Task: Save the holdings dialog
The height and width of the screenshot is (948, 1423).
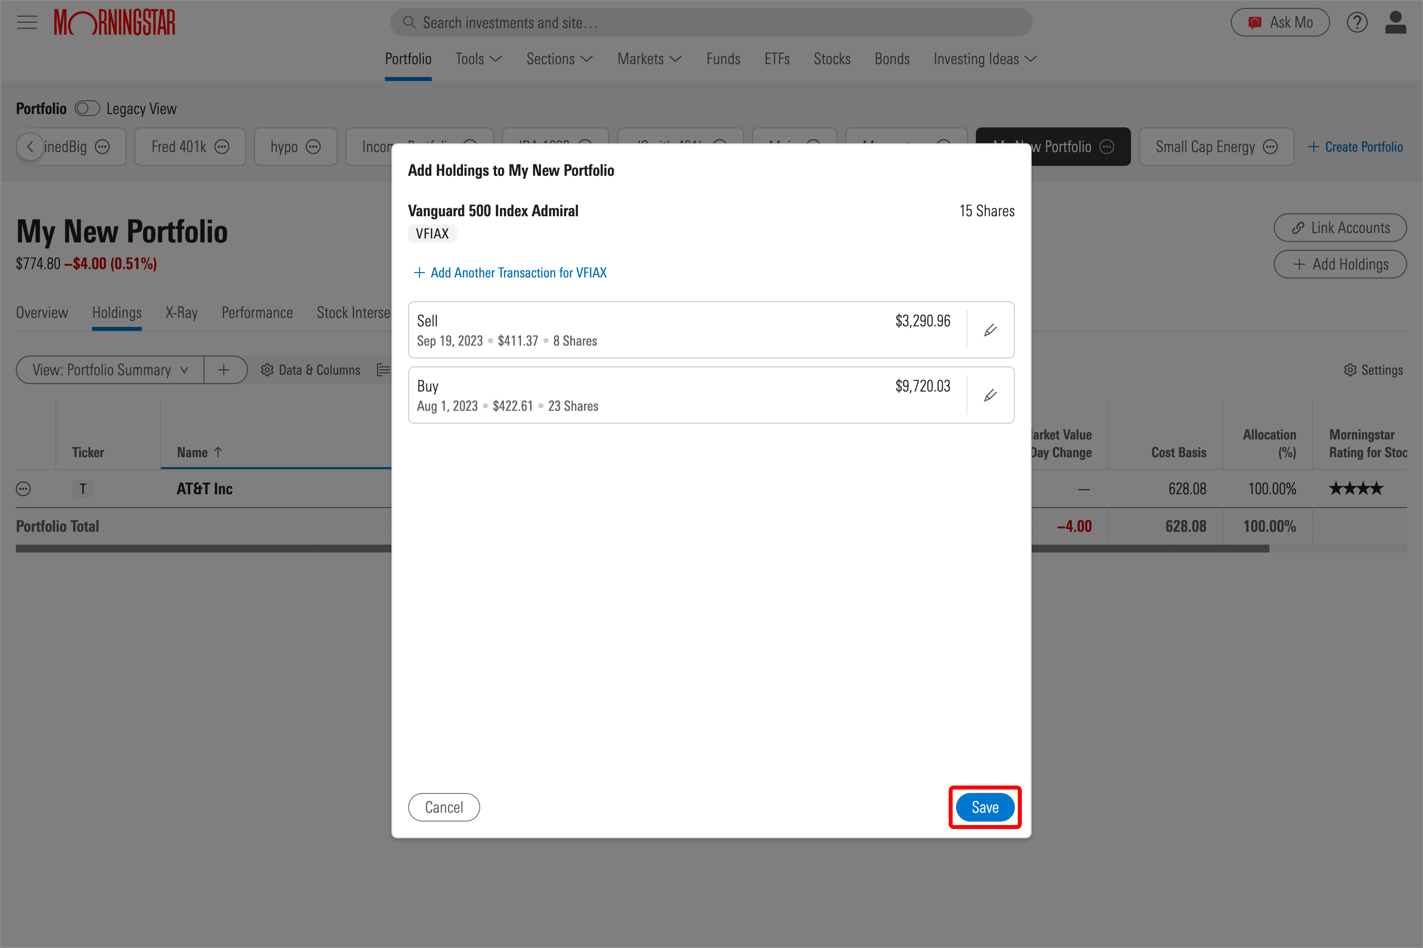Action: 985,807
